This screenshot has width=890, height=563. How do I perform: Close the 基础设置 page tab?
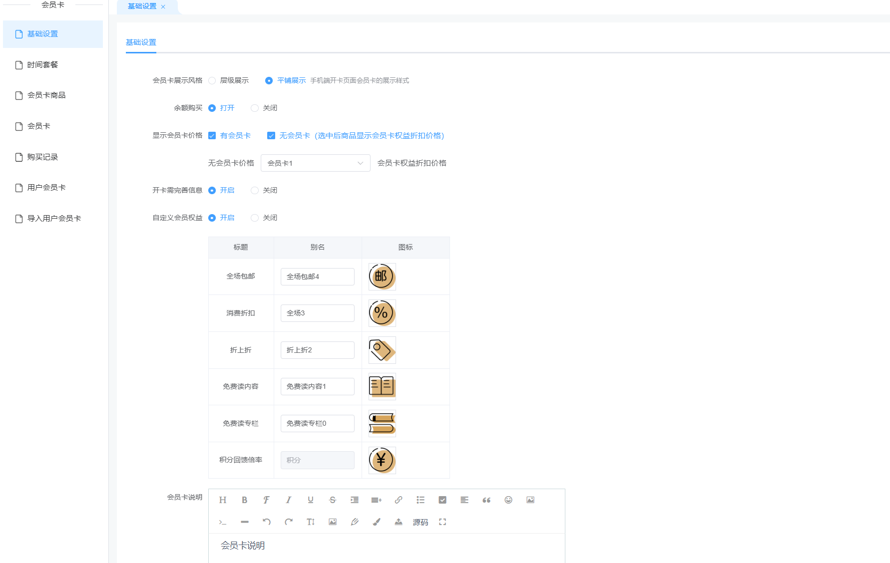[163, 6]
